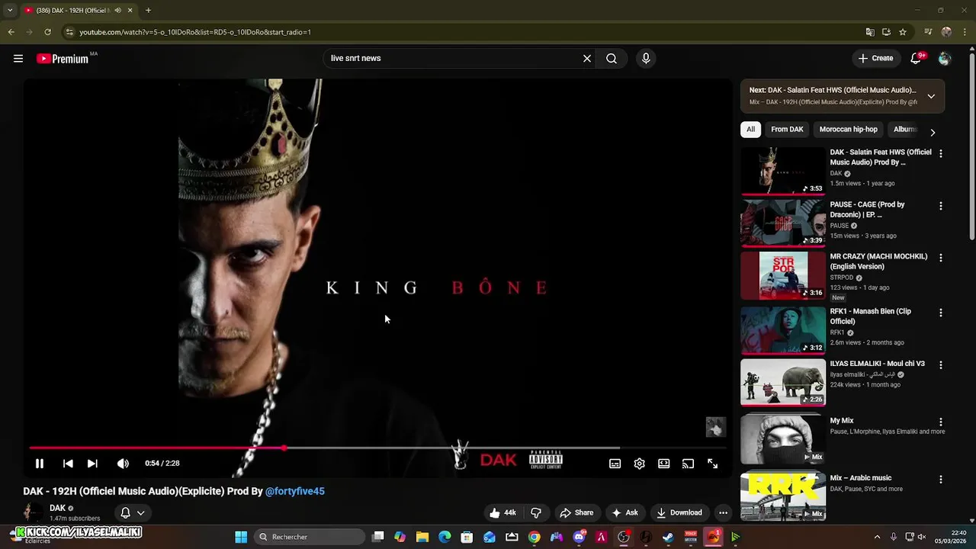Open the RFK1 - Manash Bien thumbnail
The image size is (976, 549).
pyautogui.click(x=783, y=330)
